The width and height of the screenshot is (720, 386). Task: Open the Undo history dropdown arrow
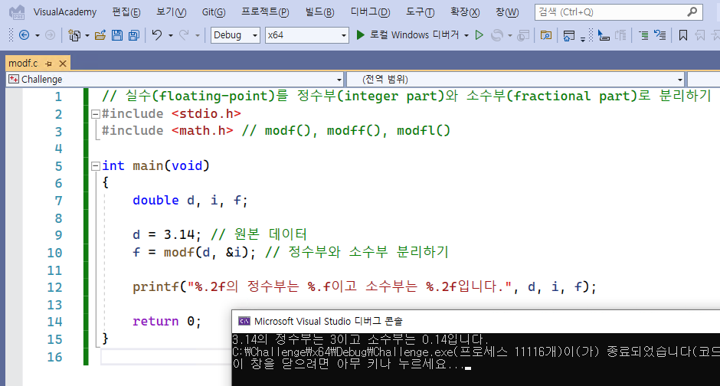click(x=170, y=35)
